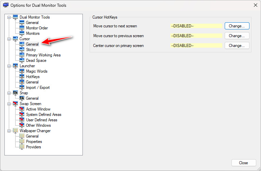Click the Providers item icon

tap(22, 147)
